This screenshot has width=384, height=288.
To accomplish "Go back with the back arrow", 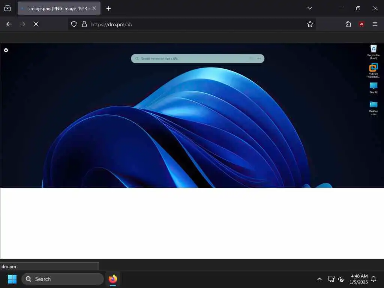I will pos(9,24).
